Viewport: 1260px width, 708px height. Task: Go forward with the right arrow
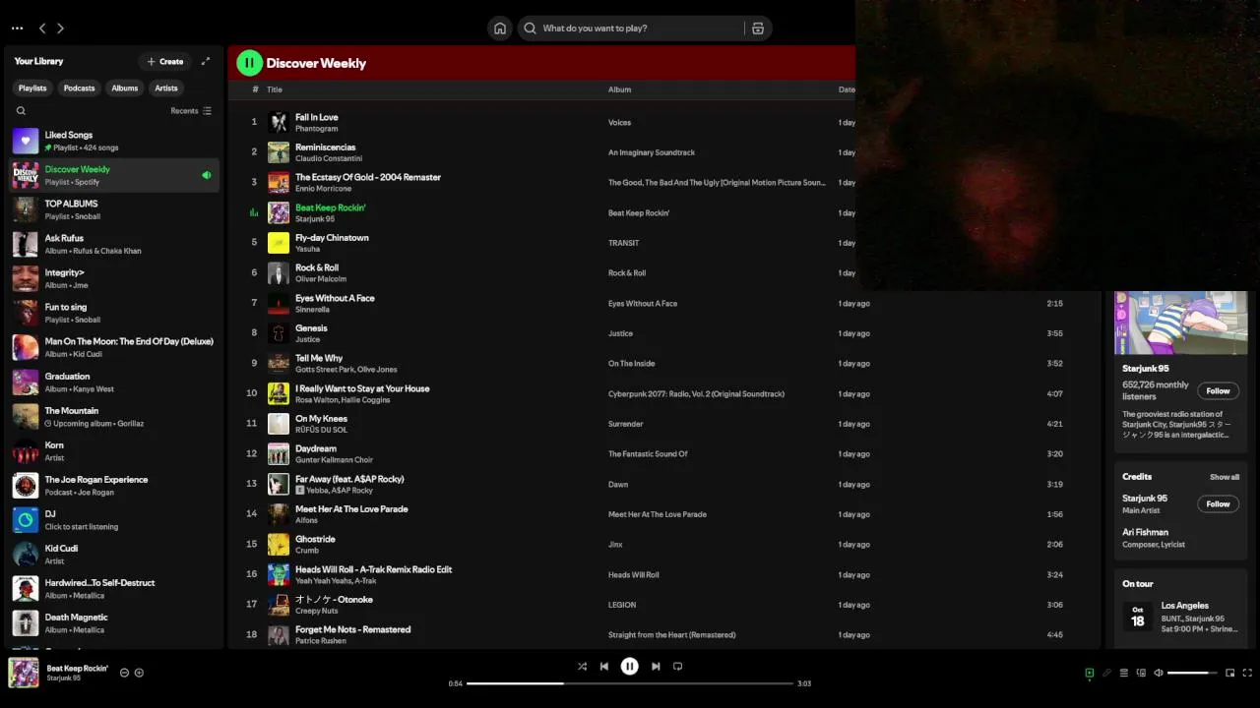click(x=60, y=29)
